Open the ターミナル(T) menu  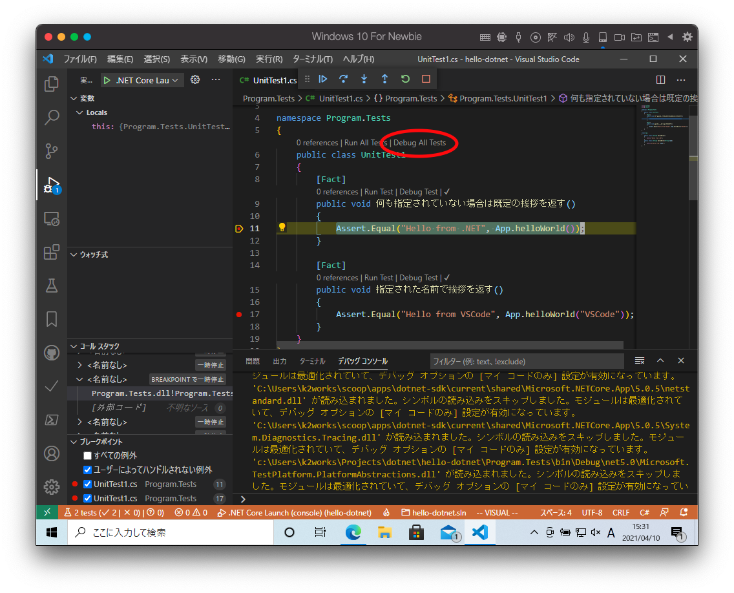point(313,59)
